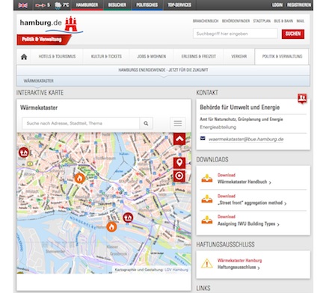Select Politik & Verwaltung tab
This screenshot has height=293, width=329.
tap(282, 57)
